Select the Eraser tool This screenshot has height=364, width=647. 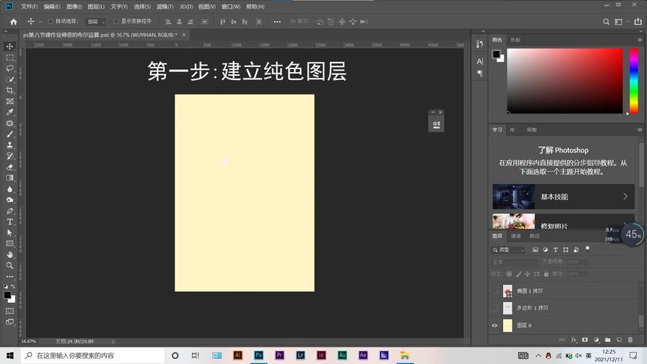[10, 167]
